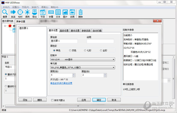Click the 删除 button below screen list
Screen dimensions: 177x113
40,100
